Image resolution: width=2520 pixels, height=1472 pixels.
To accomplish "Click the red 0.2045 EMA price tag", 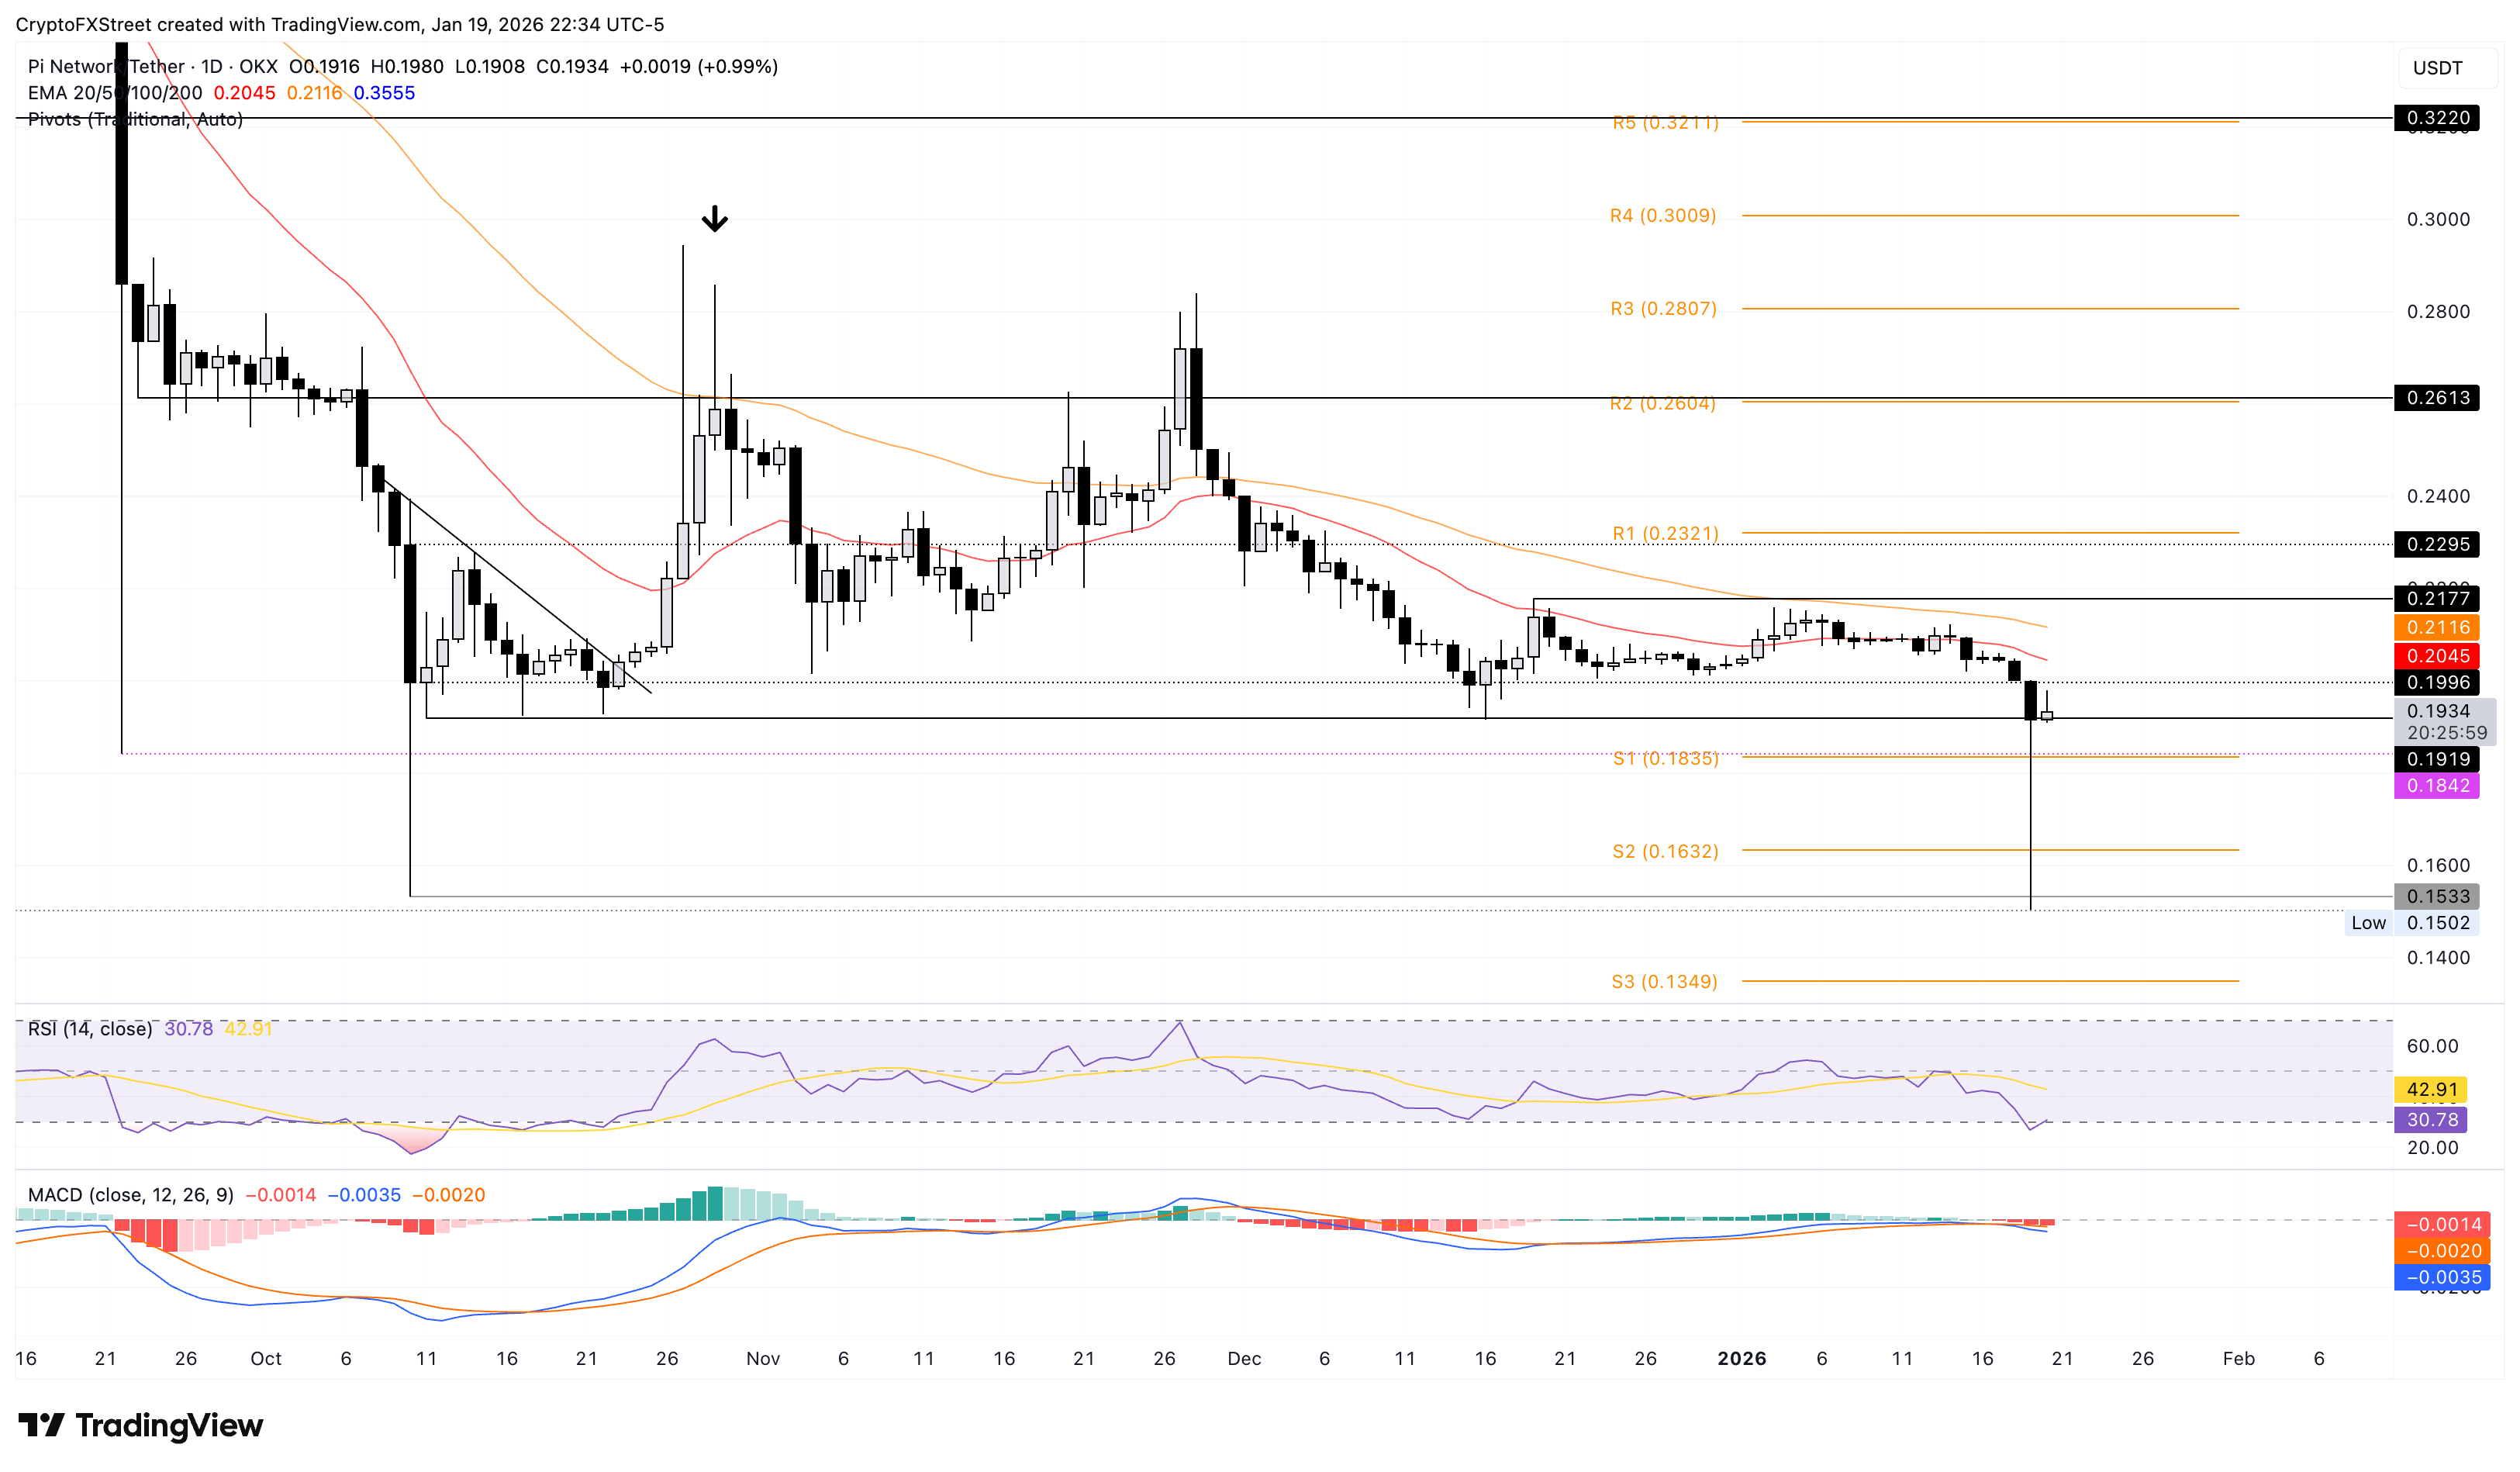I will point(2436,656).
